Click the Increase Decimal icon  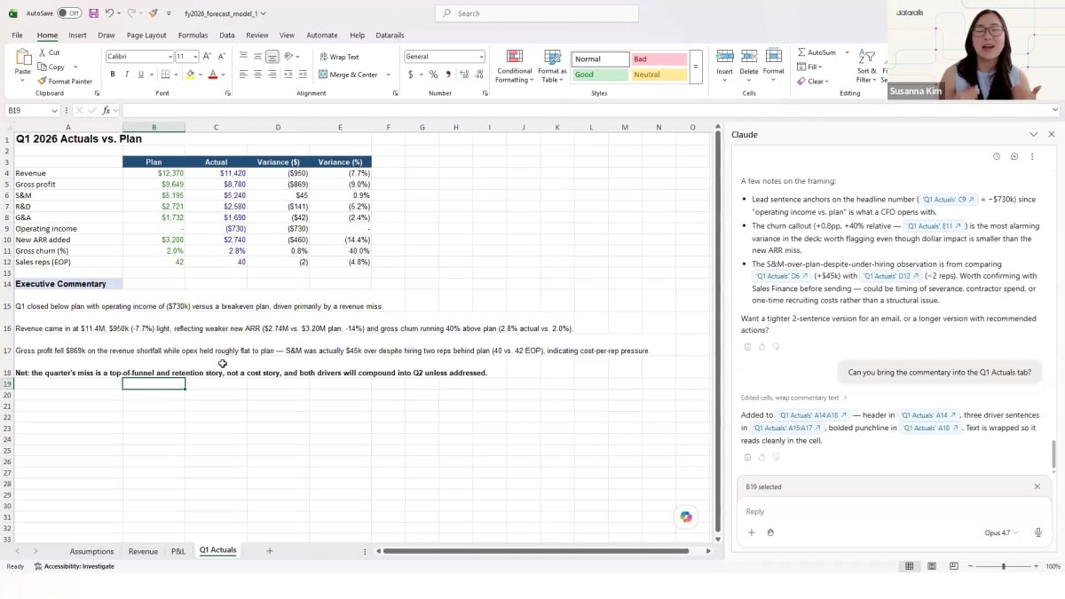pyautogui.click(x=462, y=75)
